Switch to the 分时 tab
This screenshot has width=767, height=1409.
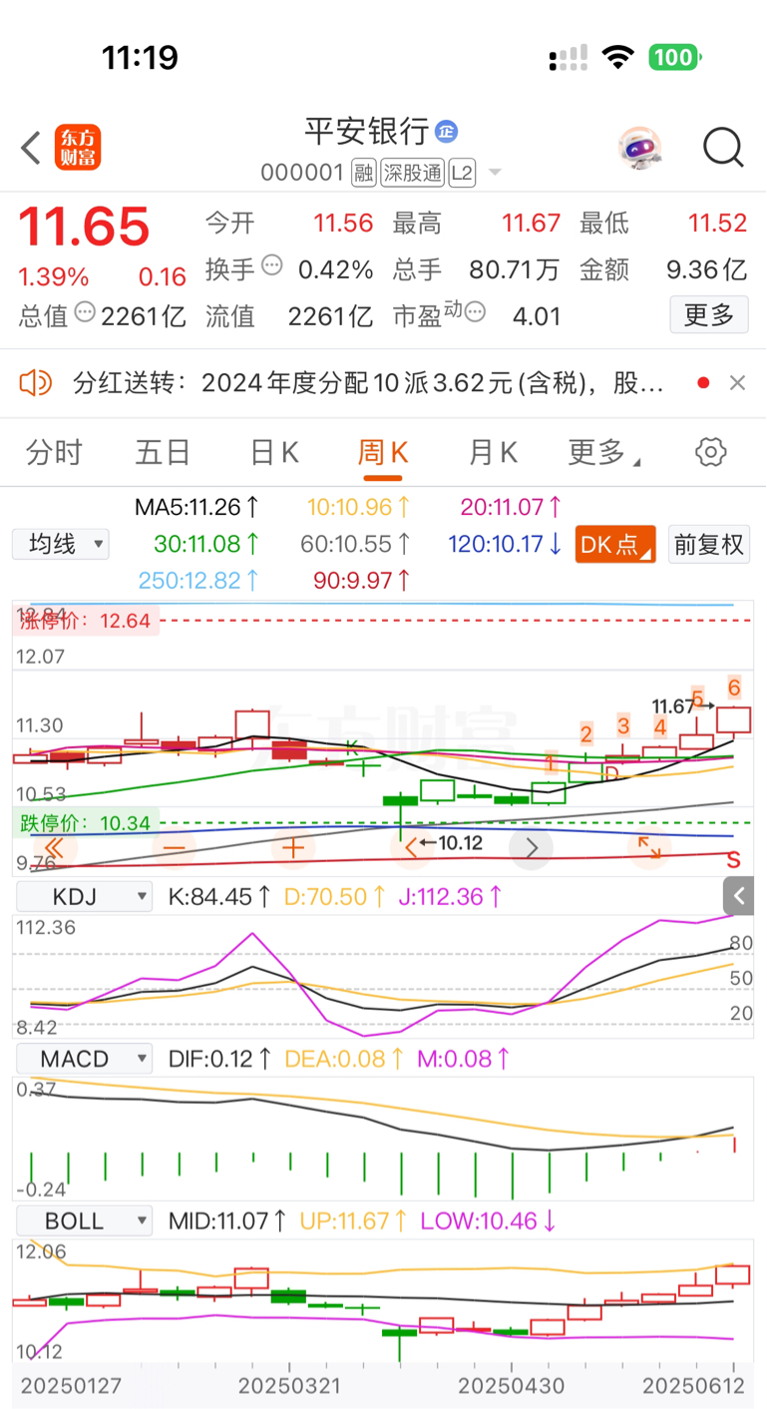(x=54, y=452)
